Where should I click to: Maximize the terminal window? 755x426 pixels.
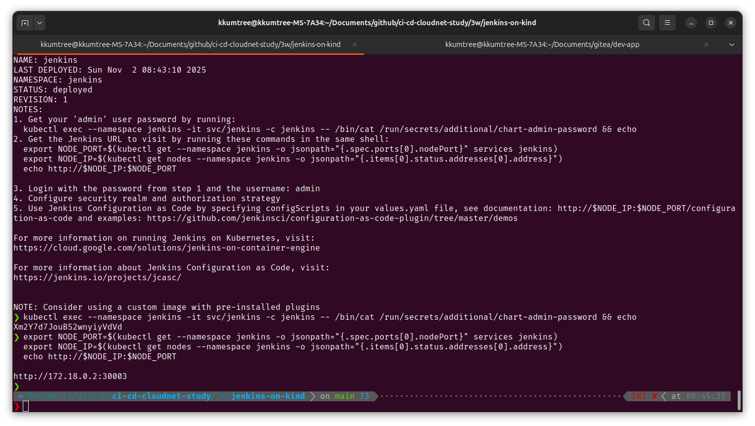[x=711, y=23]
